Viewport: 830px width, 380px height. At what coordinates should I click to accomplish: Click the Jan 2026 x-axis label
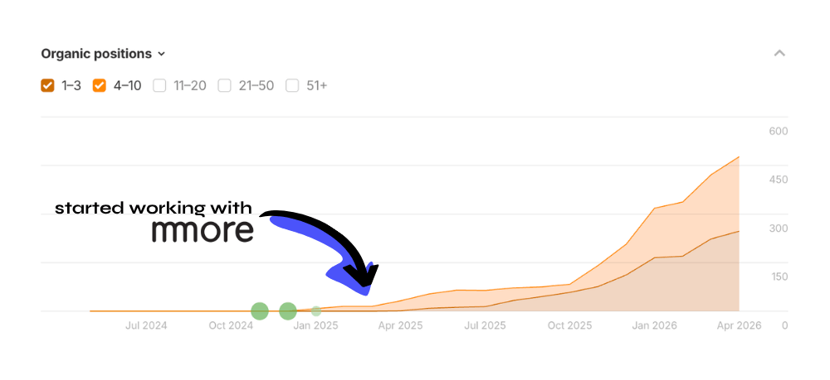654,325
